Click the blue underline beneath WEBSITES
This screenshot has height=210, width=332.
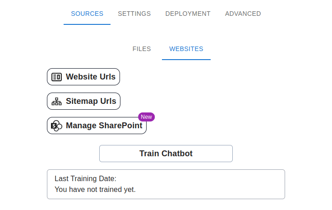pos(186,59)
